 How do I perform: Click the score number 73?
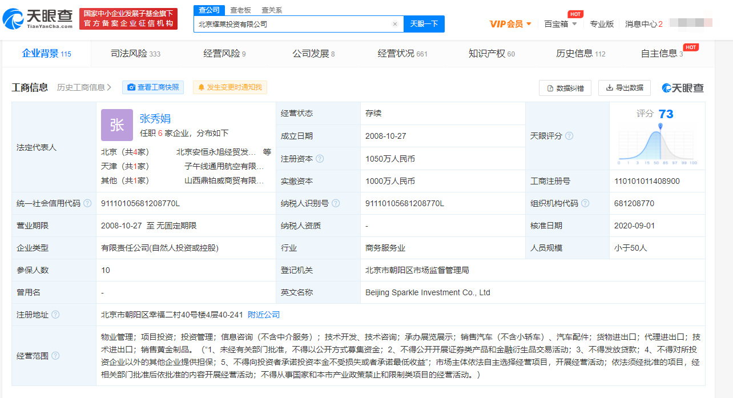(666, 114)
